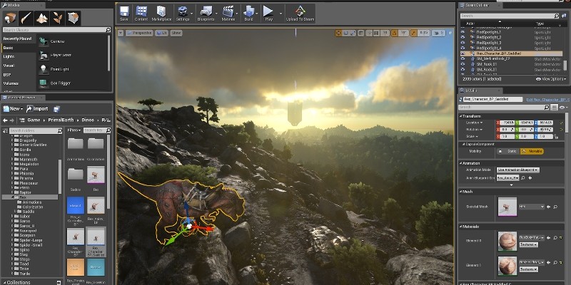
Task: Open Element 0 Textures dropdown
Action: (x=528, y=244)
